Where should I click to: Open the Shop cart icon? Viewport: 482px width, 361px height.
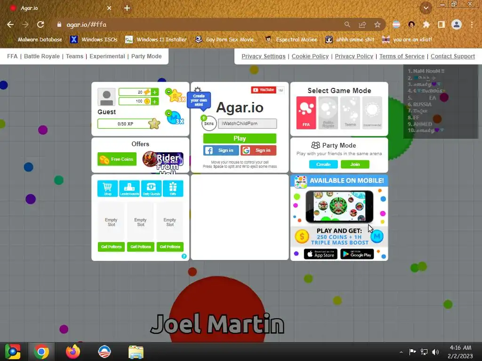click(x=108, y=188)
